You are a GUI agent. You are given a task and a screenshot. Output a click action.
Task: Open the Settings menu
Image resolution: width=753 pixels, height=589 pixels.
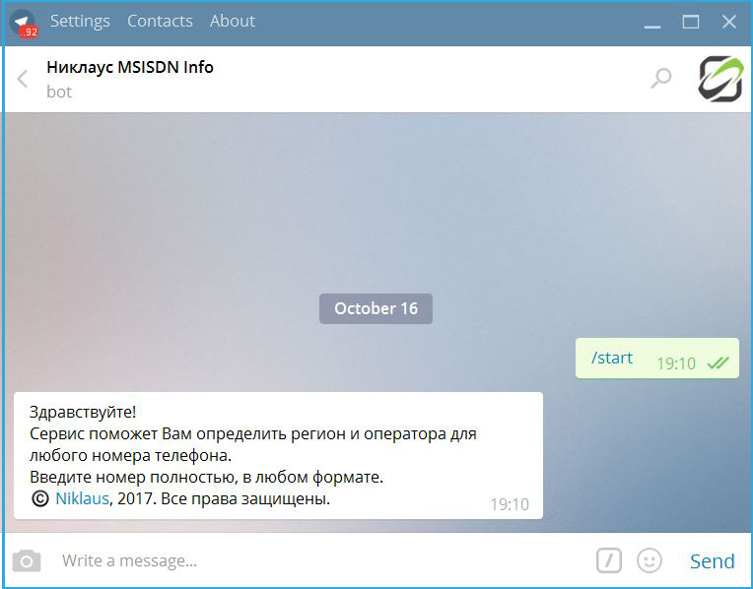coord(80,21)
